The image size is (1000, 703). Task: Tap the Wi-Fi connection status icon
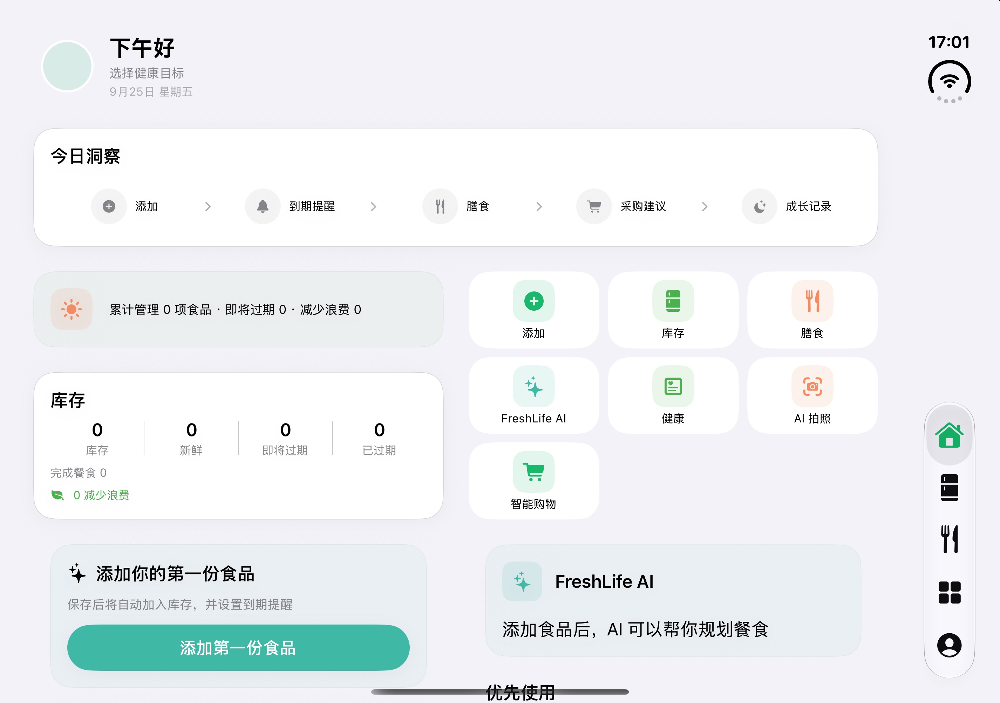coord(950,82)
